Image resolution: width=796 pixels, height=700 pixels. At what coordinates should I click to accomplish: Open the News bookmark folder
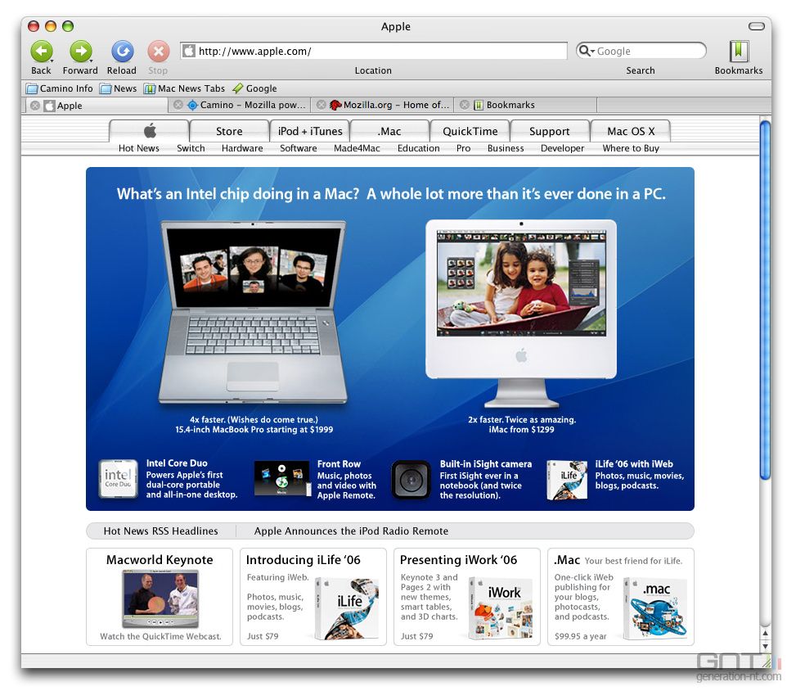119,88
